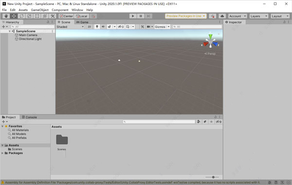
Task: Select the Scale tool
Action: pyautogui.click(x=29, y=16)
